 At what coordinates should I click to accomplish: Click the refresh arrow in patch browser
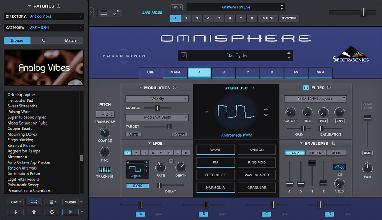[x=52, y=212]
